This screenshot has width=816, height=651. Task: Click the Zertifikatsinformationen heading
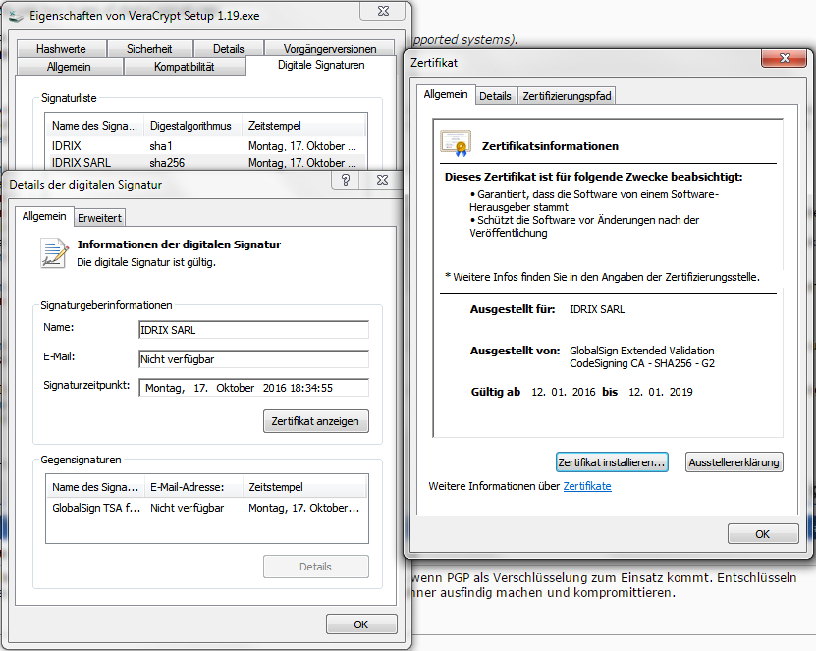[550, 146]
